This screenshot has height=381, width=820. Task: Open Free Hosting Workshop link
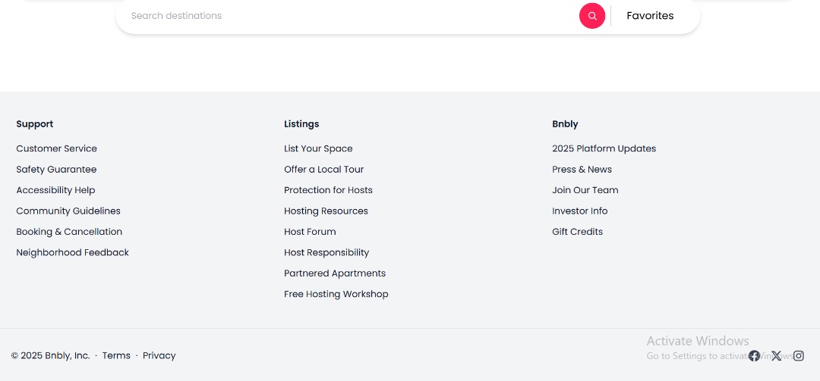pos(336,294)
